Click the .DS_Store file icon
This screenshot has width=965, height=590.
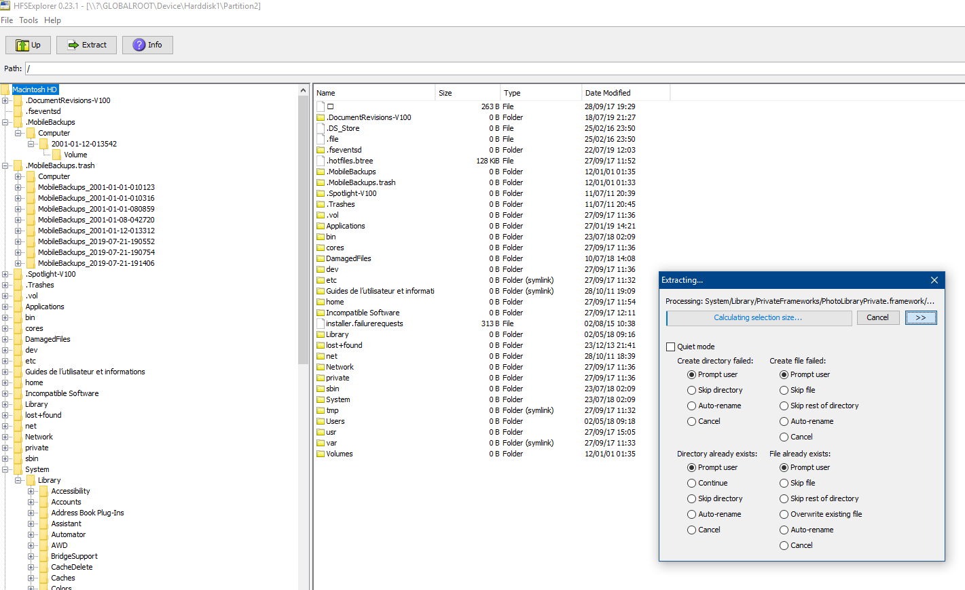tap(321, 128)
